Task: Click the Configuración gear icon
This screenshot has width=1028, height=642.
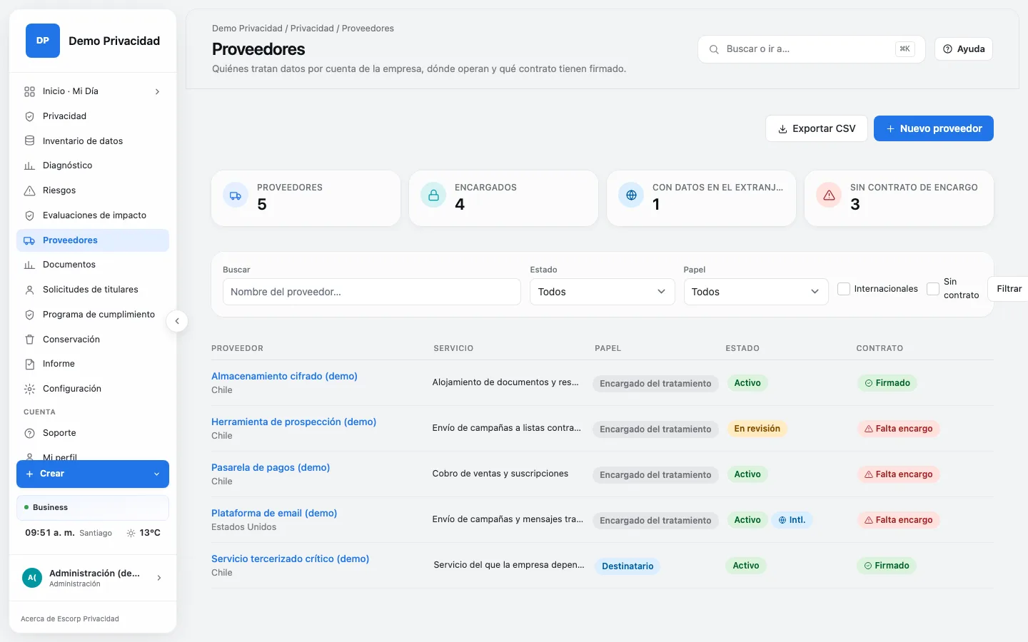Action: 29,389
